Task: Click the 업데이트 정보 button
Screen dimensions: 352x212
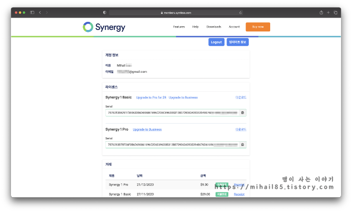Action: click(x=237, y=42)
